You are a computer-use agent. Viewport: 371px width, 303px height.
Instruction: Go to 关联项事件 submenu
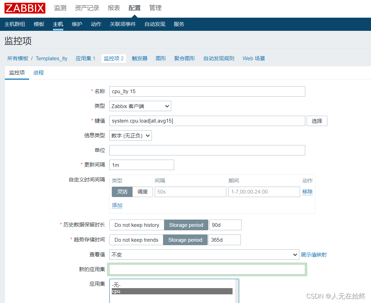click(123, 24)
